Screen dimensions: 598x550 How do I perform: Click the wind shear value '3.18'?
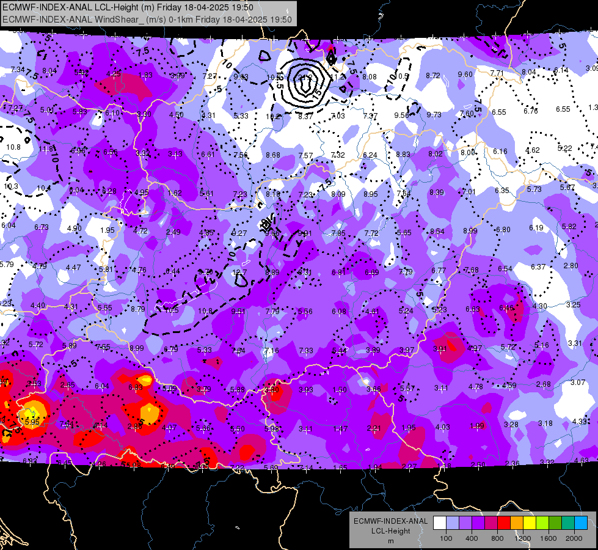545,424
